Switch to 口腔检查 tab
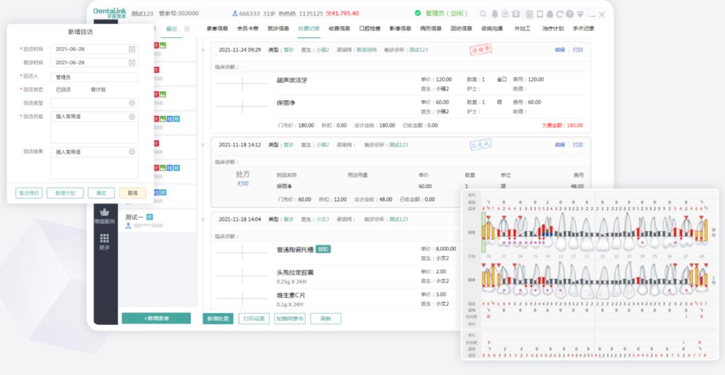This screenshot has height=375, width=725. point(370,29)
